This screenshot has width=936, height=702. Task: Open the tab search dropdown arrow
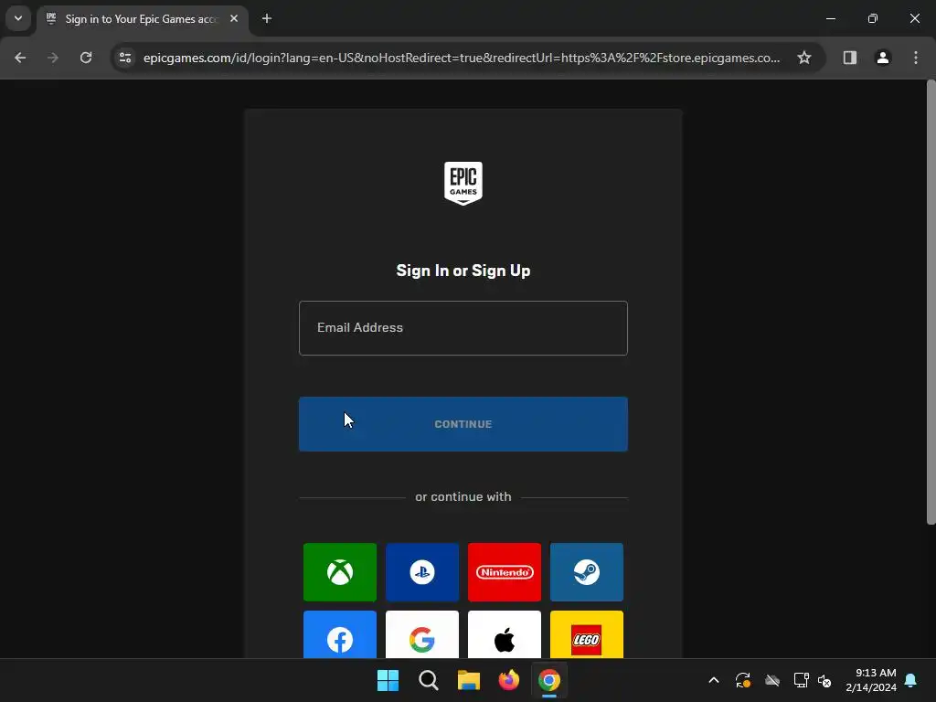click(18, 18)
